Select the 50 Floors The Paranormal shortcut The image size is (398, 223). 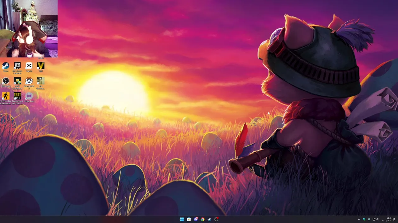point(6,98)
